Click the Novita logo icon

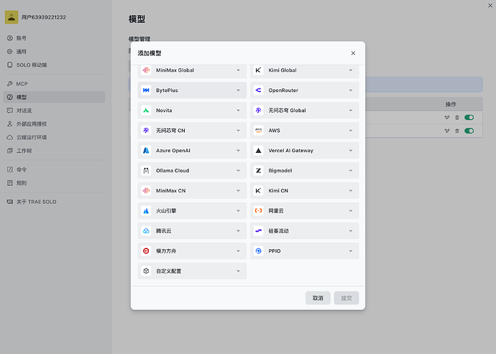(146, 111)
